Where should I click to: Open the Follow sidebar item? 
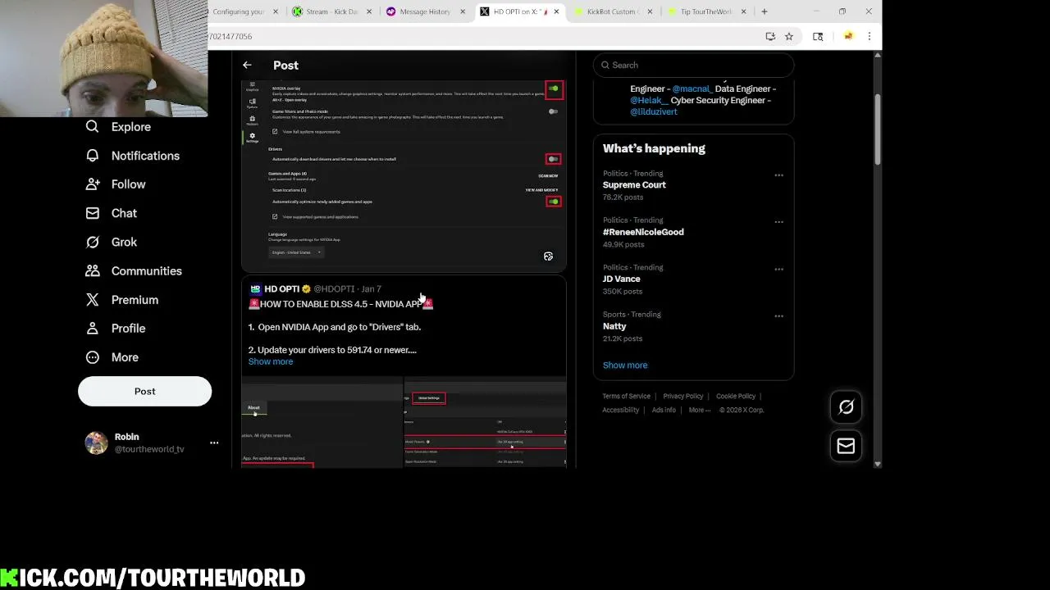(116, 184)
